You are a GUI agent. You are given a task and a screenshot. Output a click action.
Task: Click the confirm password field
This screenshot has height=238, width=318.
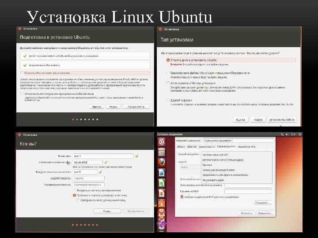tap(89, 185)
